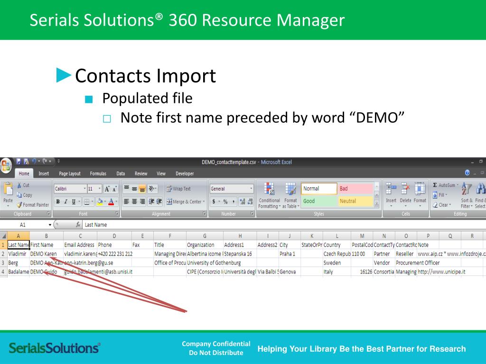486x364 pixels.
Task: Apply red font color
Action: 111,202
